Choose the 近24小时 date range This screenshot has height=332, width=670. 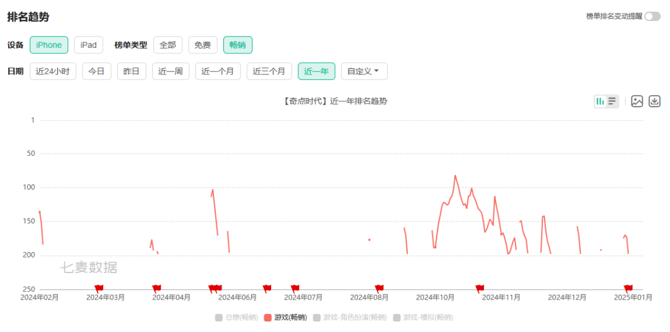pyautogui.click(x=53, y=71)
